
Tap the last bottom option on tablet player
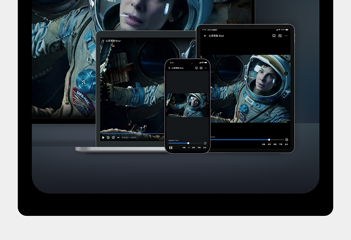pos(287,144)
